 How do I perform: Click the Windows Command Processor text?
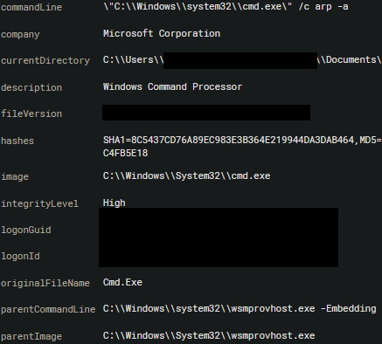pos(172,86)
